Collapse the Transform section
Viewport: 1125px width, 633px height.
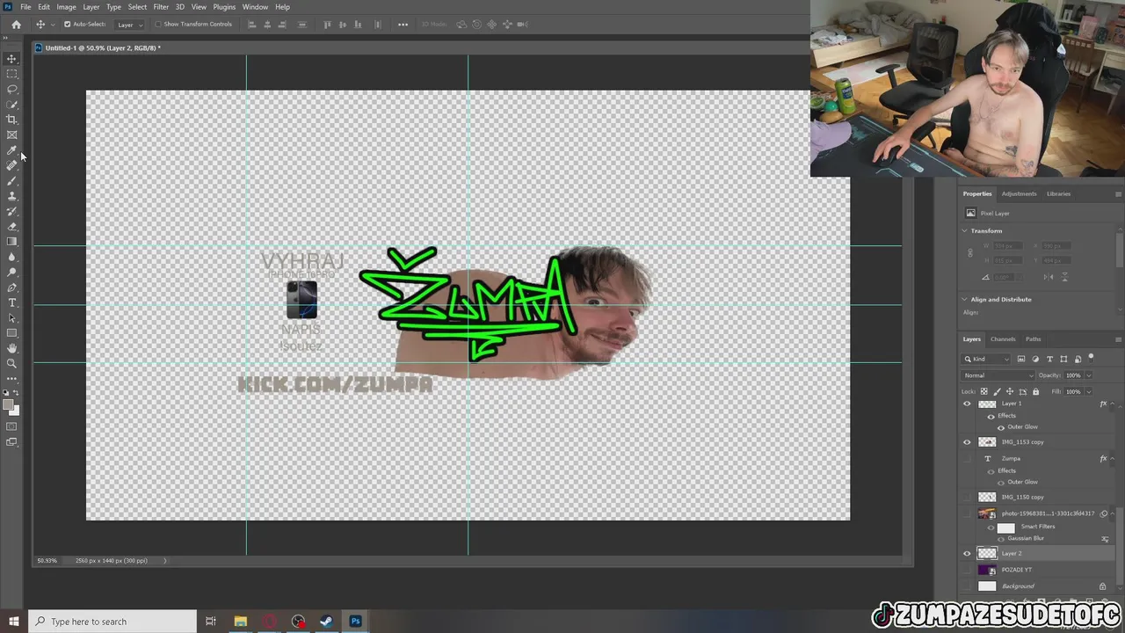pyautogui.click(x=965, y=231)
